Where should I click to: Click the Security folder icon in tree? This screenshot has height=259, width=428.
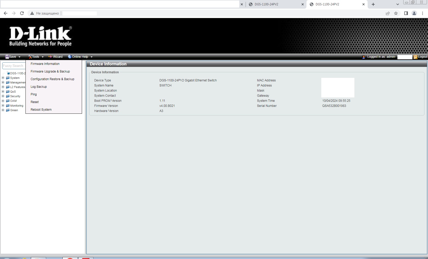coord(8,96)
